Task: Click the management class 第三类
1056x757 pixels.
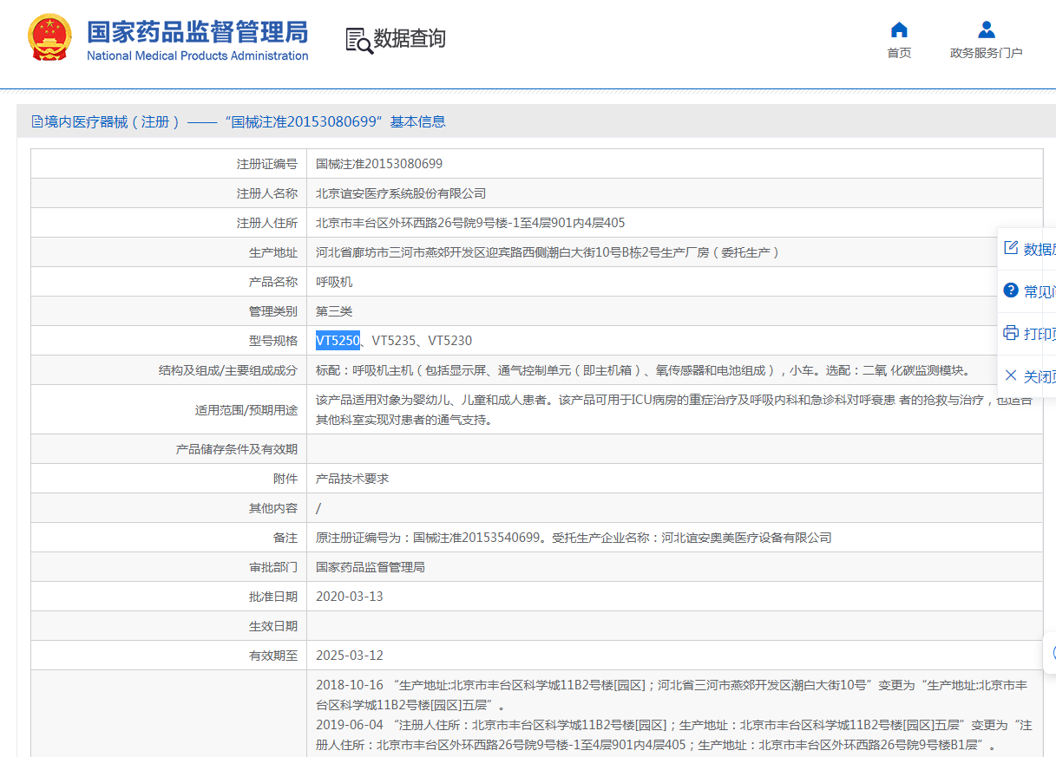Action: point(334,311)
